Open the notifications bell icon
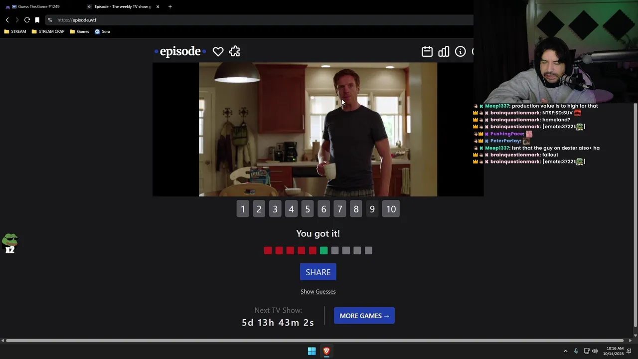Screen dimensions: 638x359 coord(629,351)
